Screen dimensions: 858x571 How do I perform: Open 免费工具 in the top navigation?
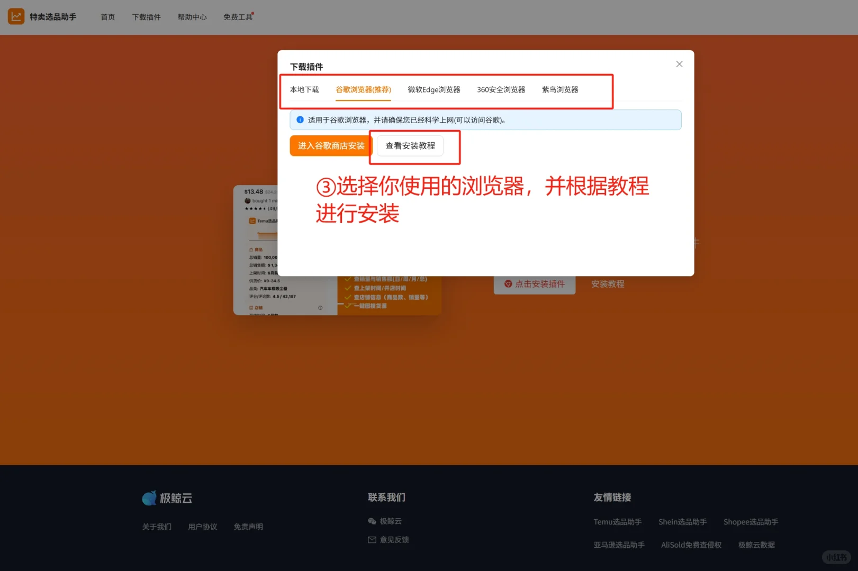point(238,16)
